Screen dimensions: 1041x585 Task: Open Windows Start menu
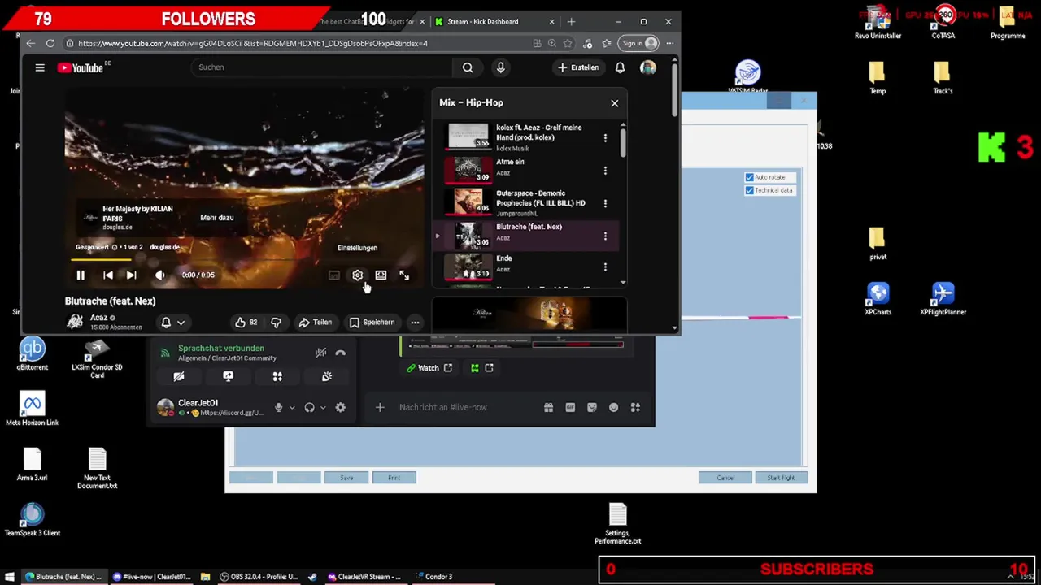coord(10,577)
